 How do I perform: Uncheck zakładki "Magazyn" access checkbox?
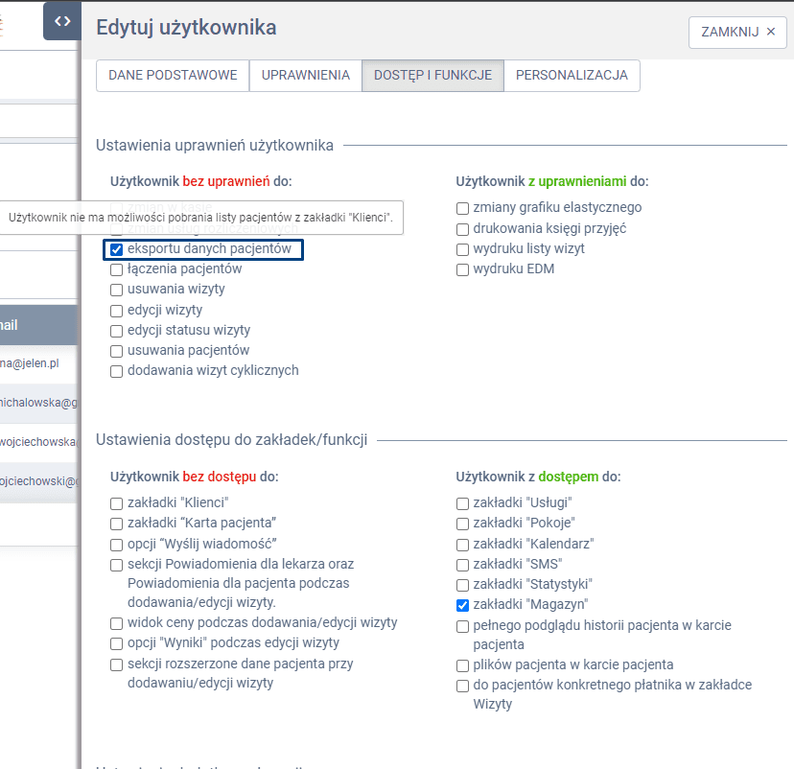[x=463, y=605]
